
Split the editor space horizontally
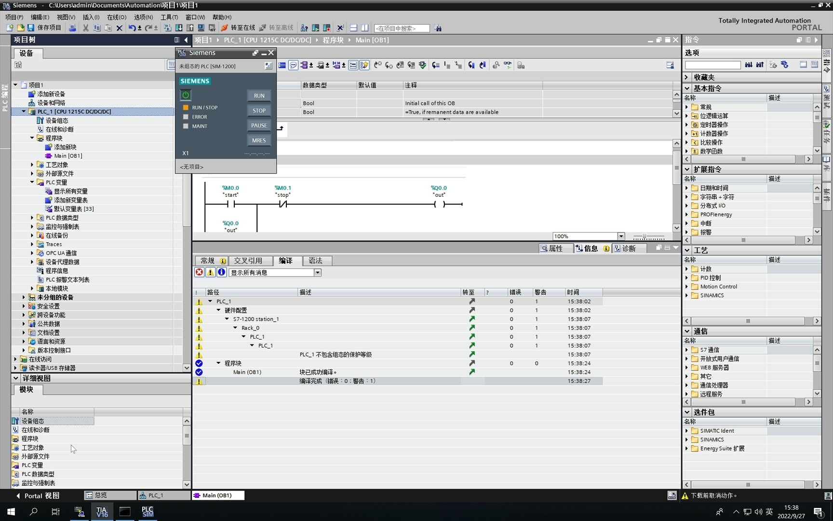pyautogui.click(x=353, y=28)
